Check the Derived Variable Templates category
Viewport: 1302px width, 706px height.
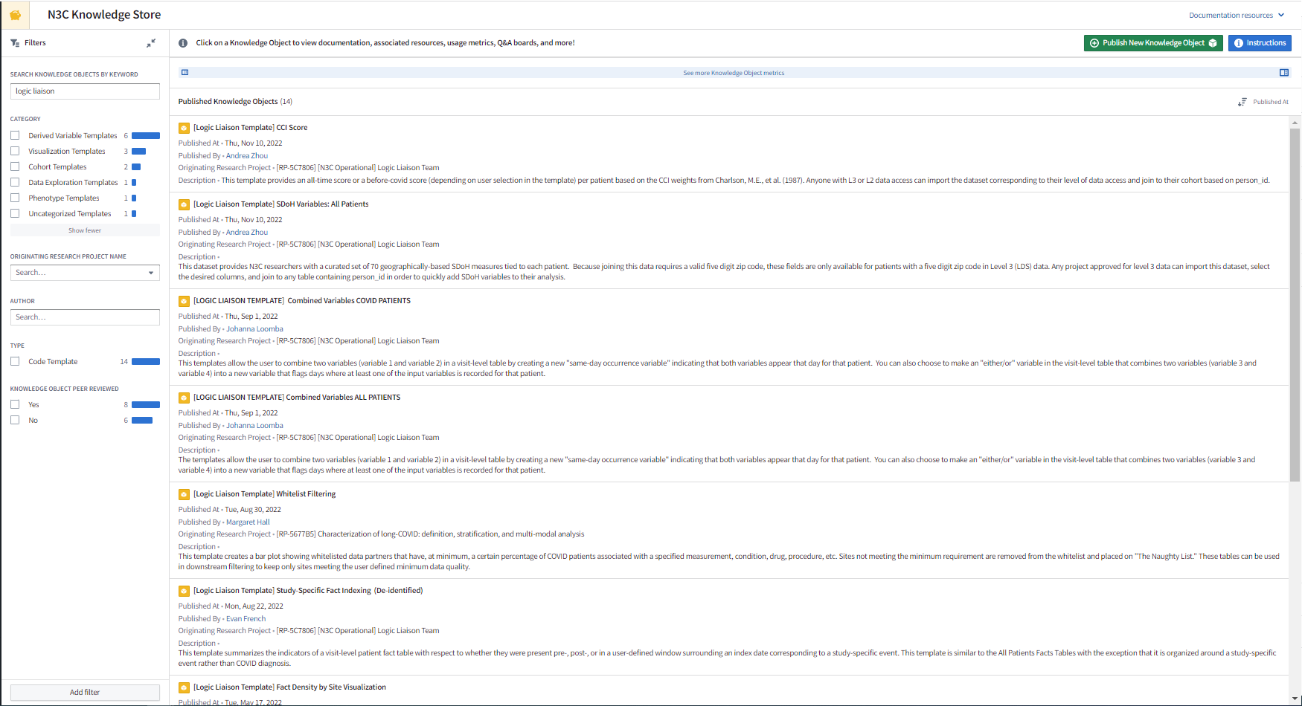(x=15, y=135)
